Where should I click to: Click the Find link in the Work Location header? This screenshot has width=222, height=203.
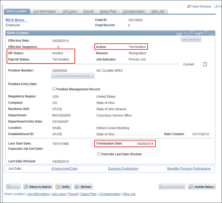pyautogui.click(x=179, y=33)
